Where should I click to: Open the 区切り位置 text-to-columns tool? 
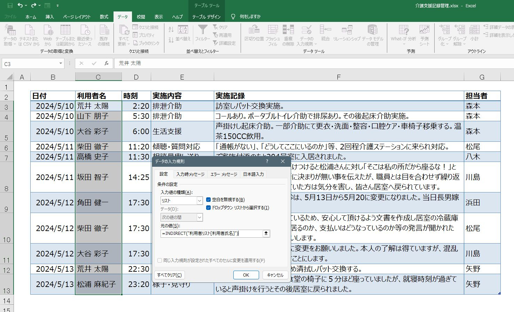pos(254,34)
